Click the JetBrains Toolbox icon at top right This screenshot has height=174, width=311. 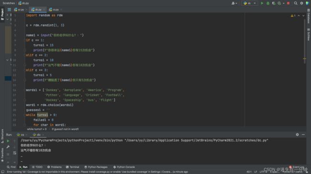pyautogui.click(x=308, y=3)
